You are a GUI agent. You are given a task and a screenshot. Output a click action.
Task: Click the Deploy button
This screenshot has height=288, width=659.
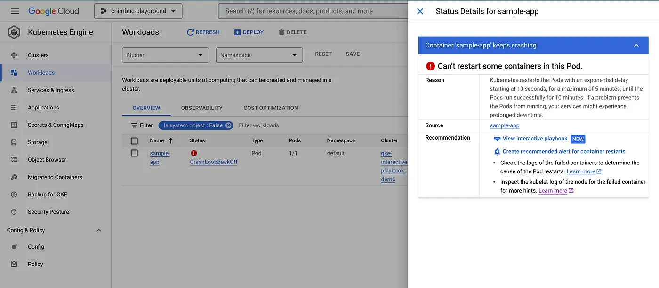point(249,32)
